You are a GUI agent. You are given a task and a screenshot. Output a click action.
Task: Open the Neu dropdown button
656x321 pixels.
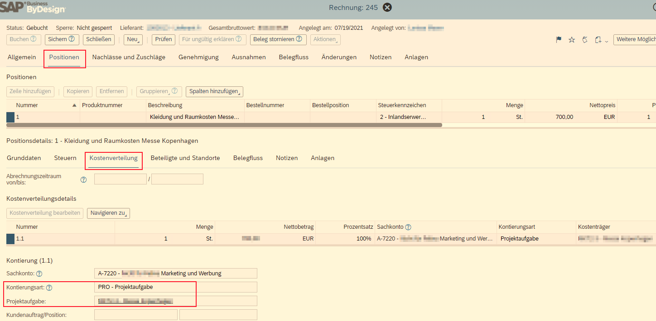pos(133,39)
